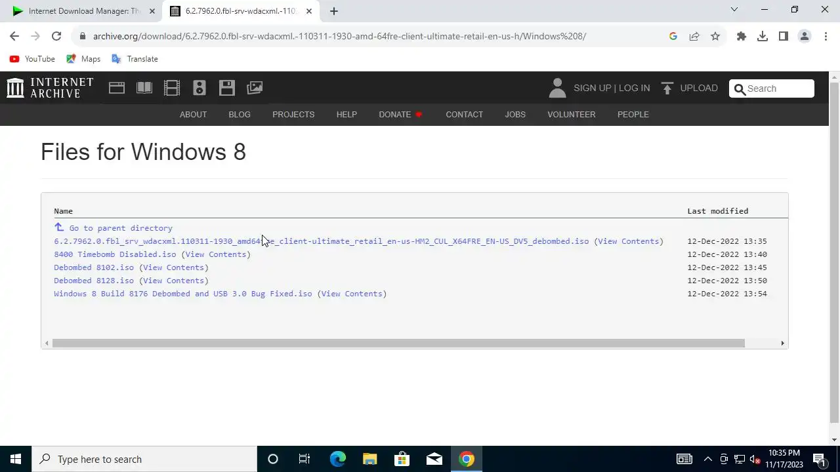Open the Video filmstrip icon

(172, 88)
